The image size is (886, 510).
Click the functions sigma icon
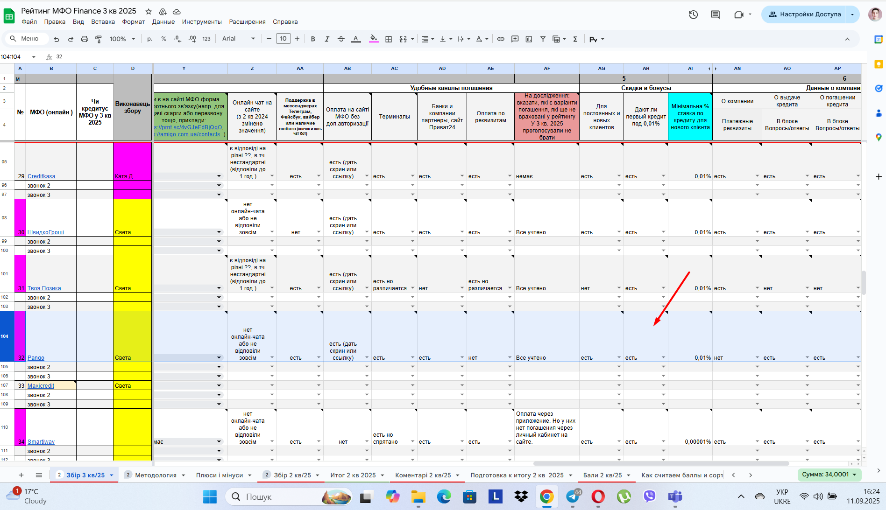click(x=575, y=39)
